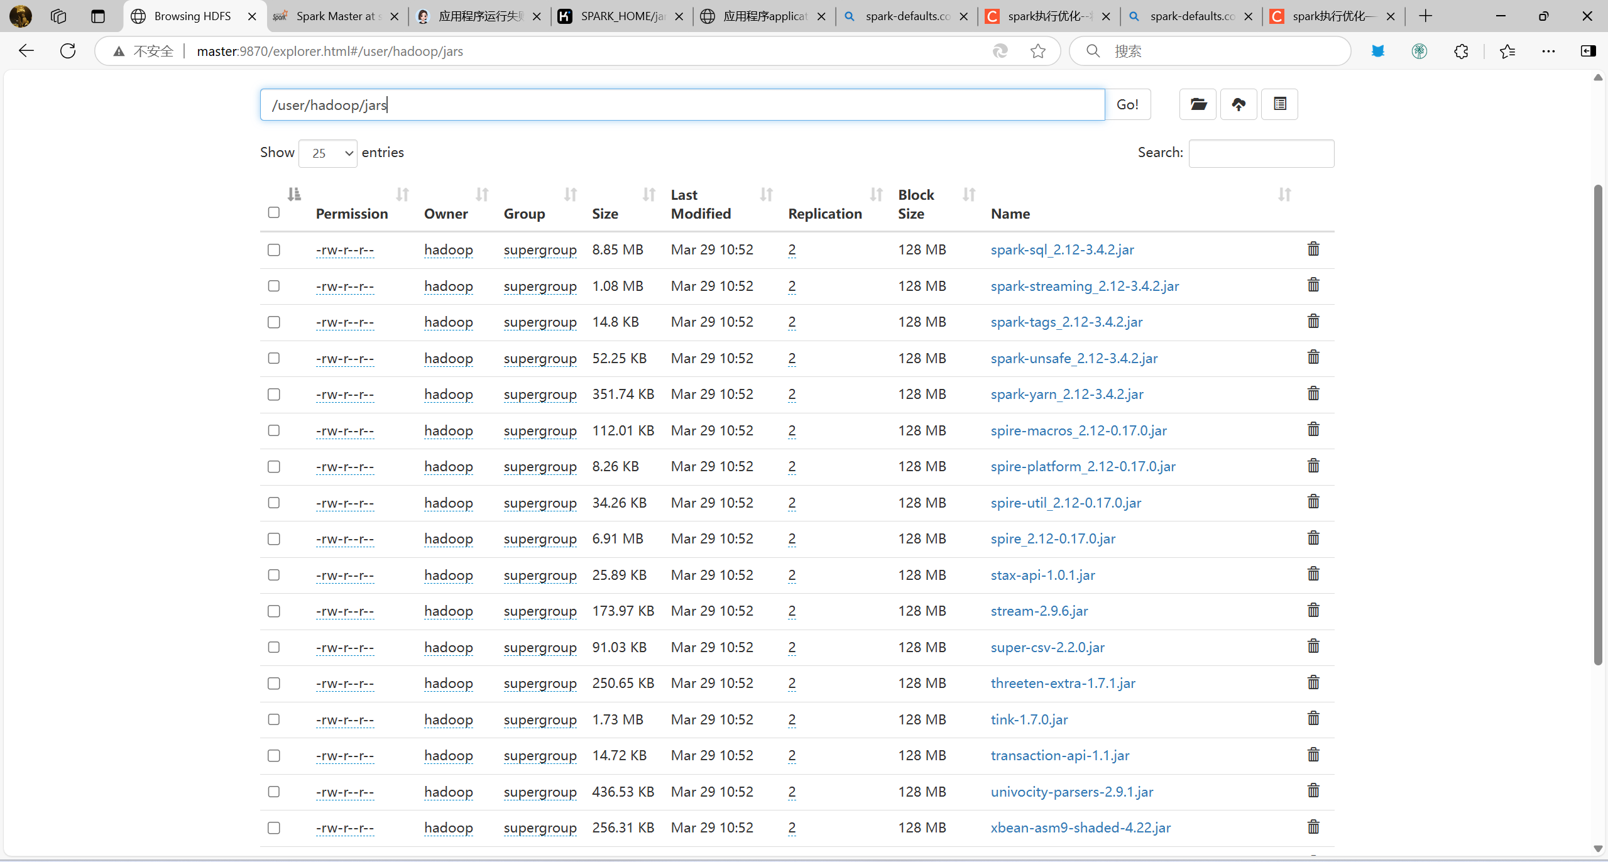
Task: Check the checkbox next to spark-yarn_2.12-3.4.2.jar
Action: (x=273, y=395)
